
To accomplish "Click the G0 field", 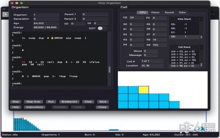I will coord(78,24).
